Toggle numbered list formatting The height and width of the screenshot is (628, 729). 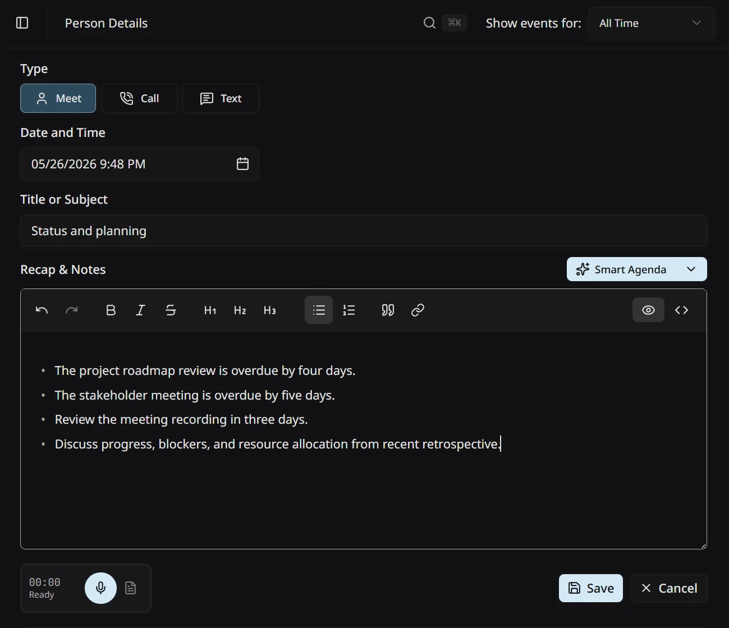click(349, 310)
